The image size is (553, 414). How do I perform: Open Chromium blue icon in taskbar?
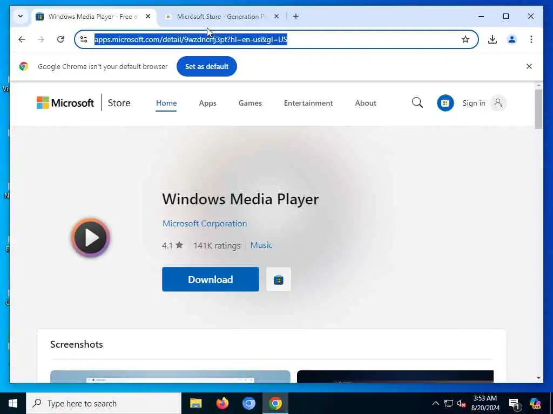tap(248, 403)
